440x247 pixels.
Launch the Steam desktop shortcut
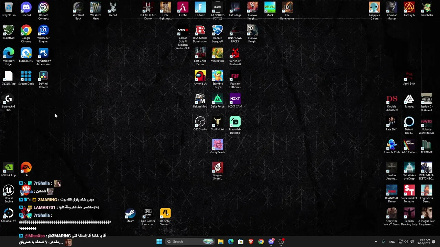point(130,216)
